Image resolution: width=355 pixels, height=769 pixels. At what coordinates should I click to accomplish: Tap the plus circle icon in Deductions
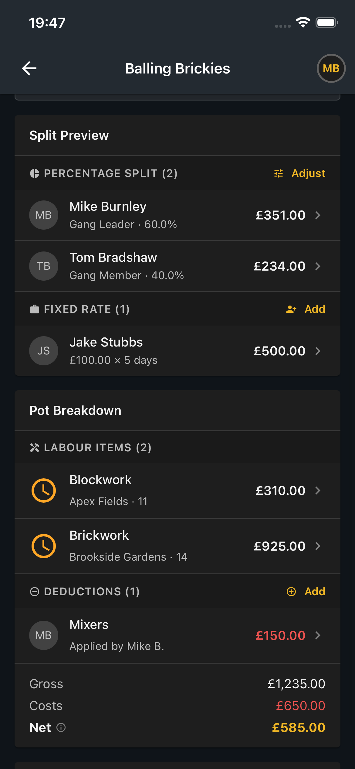[x=291, y=592]
